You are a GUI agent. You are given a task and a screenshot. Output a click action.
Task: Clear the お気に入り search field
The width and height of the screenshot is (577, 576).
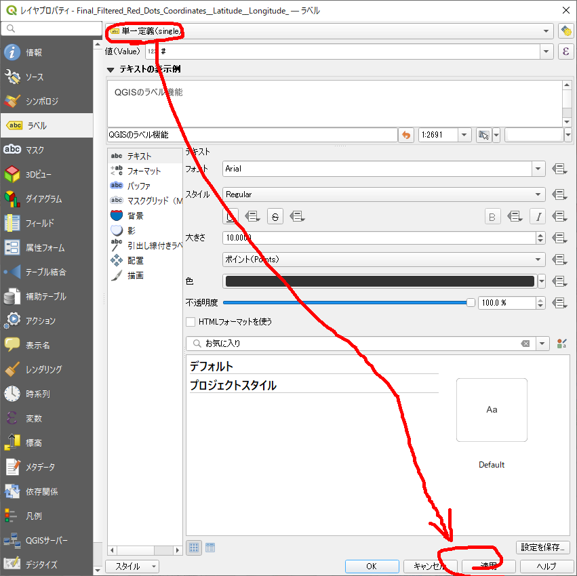click(x=525, y=344)
